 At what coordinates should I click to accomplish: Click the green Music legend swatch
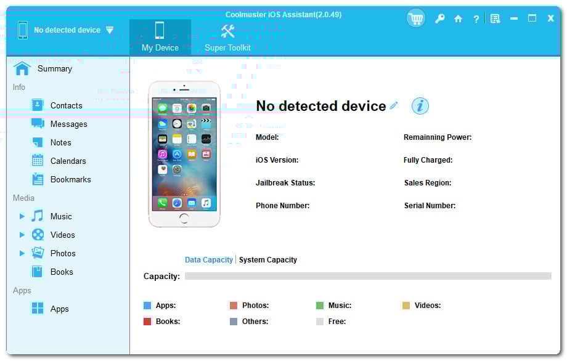tap(320, 306)
